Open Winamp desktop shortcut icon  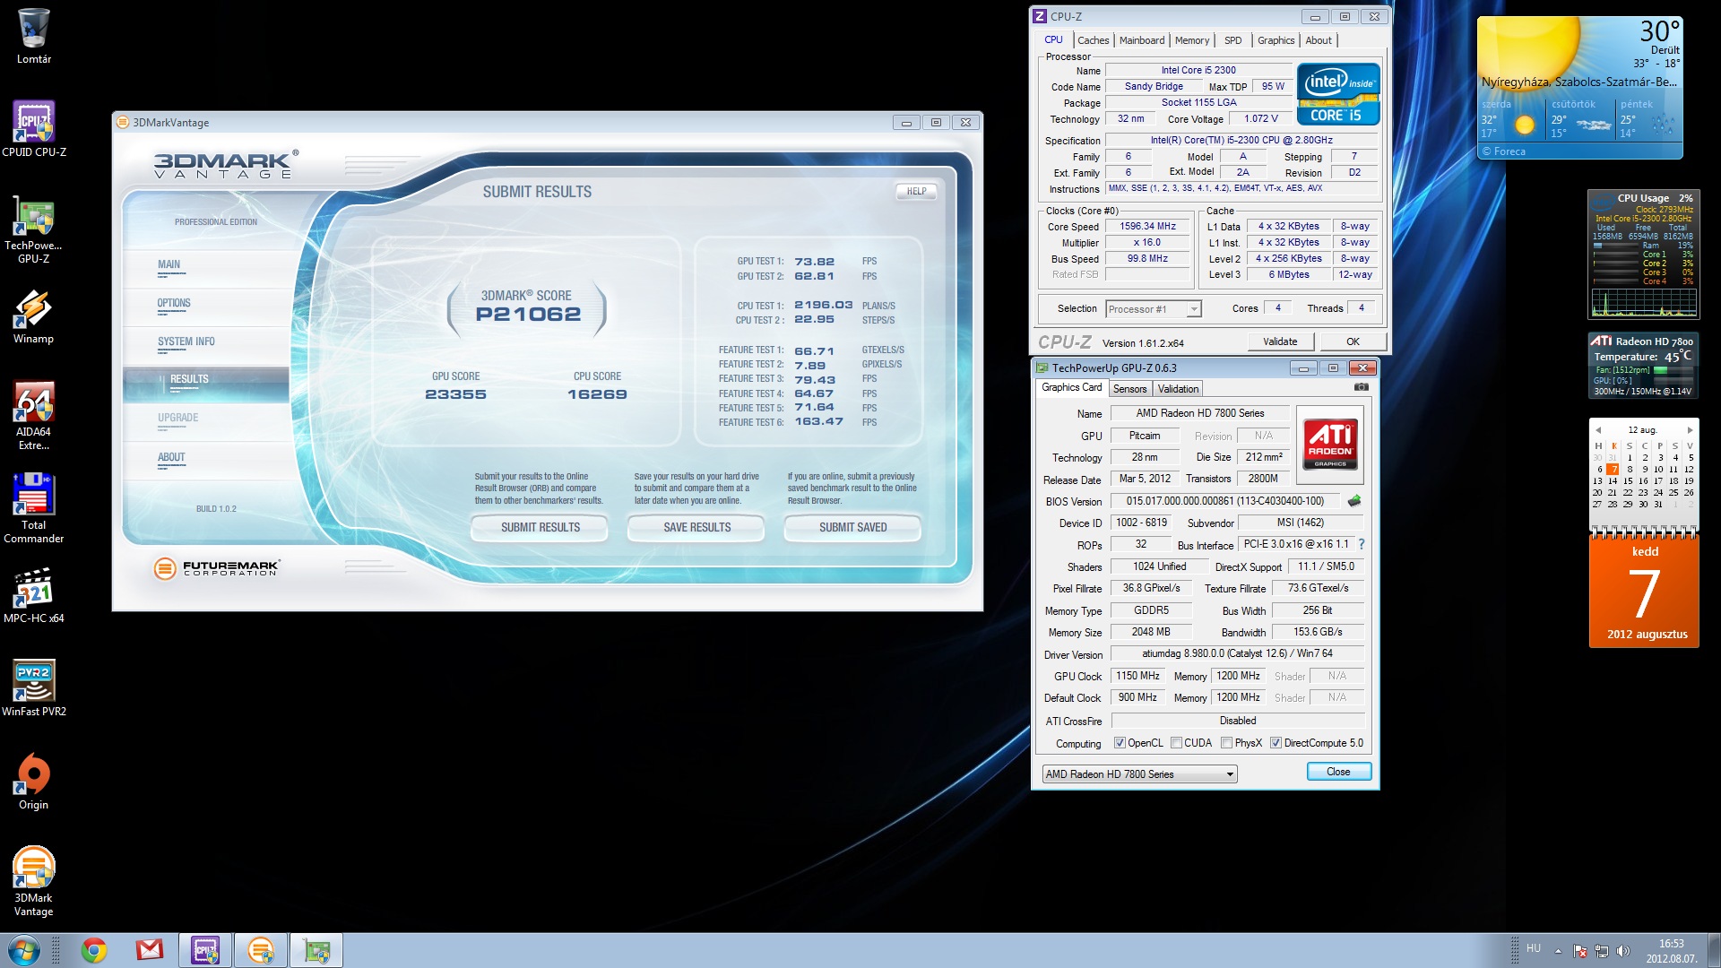pyautogui.click(x=34, y=309)
